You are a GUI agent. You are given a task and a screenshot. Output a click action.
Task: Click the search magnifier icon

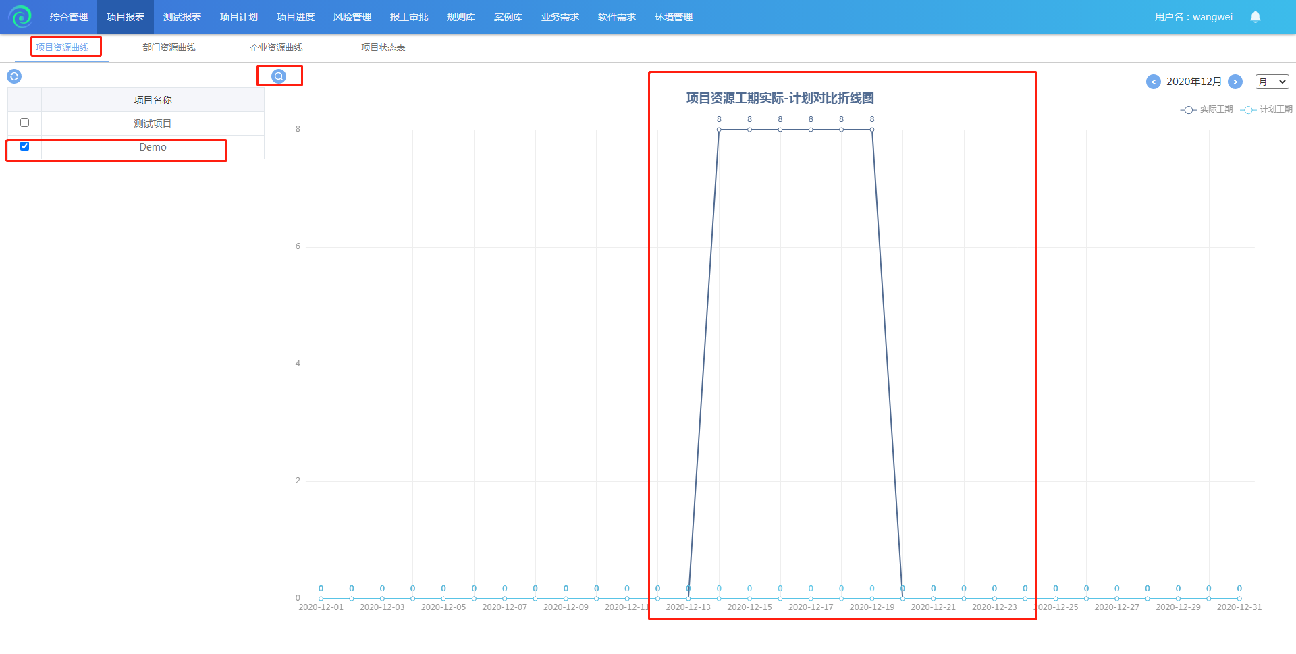[279, 76]
